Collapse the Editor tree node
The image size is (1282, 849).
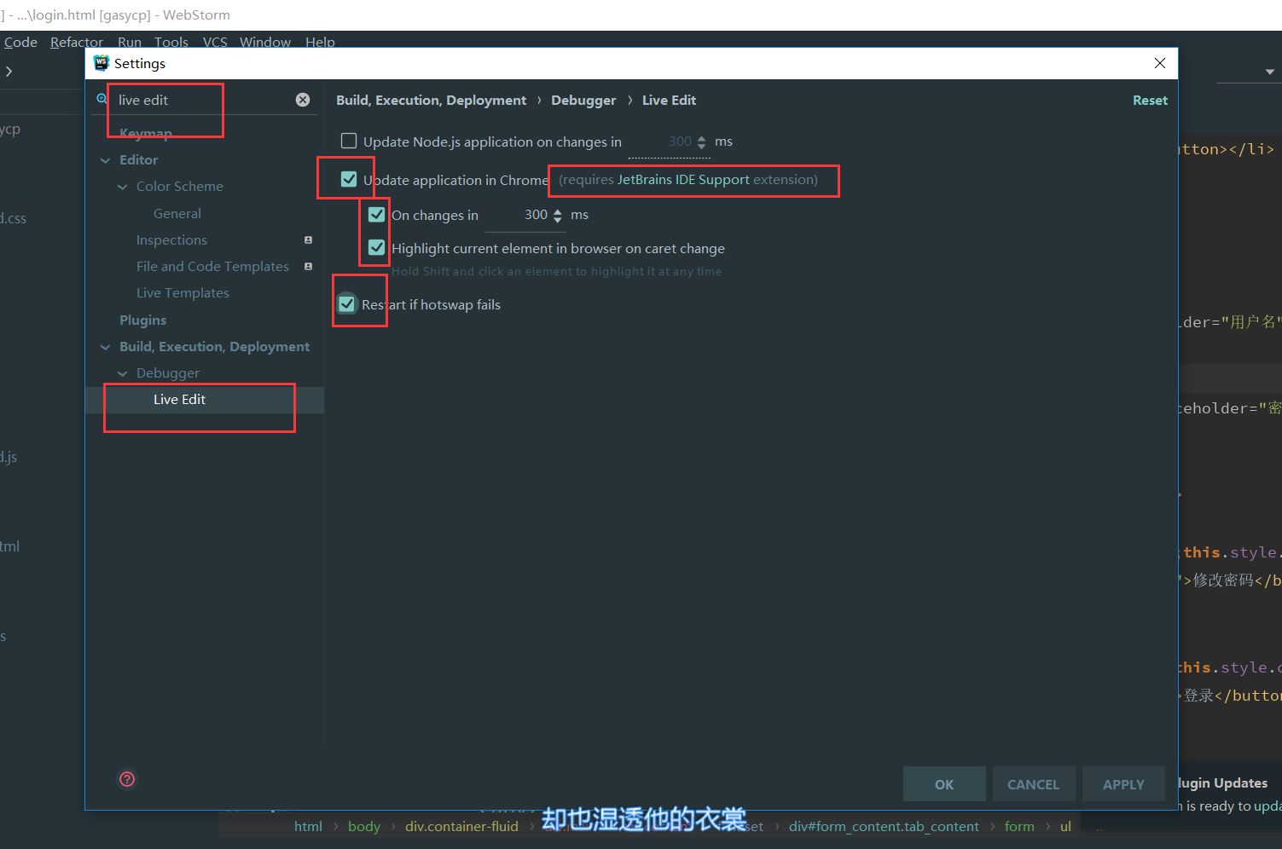point(106,159)
